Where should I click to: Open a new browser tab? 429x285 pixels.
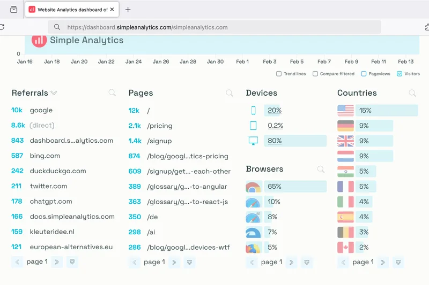(x=128, y=10)
